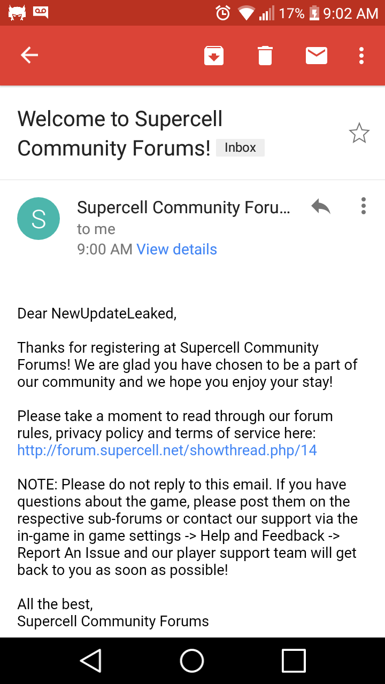Reply to the sender with arrow icon
This screenshot has height=684, width=385.
(x=321, y=206)
